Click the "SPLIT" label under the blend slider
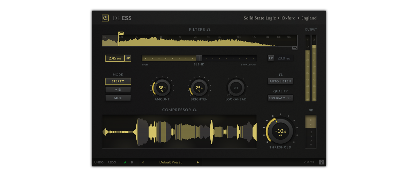Image resolution: width=418 pixels, height=177 pixels. coord(145,65)
